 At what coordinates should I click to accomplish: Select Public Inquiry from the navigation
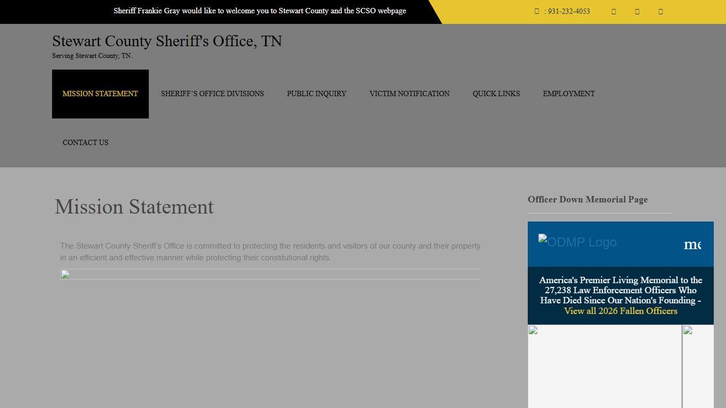[x=316, y=93]
